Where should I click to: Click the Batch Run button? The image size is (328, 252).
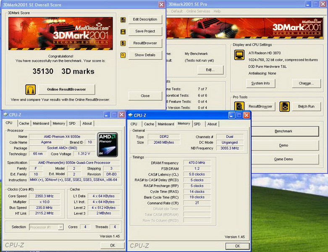click(306, 106)
